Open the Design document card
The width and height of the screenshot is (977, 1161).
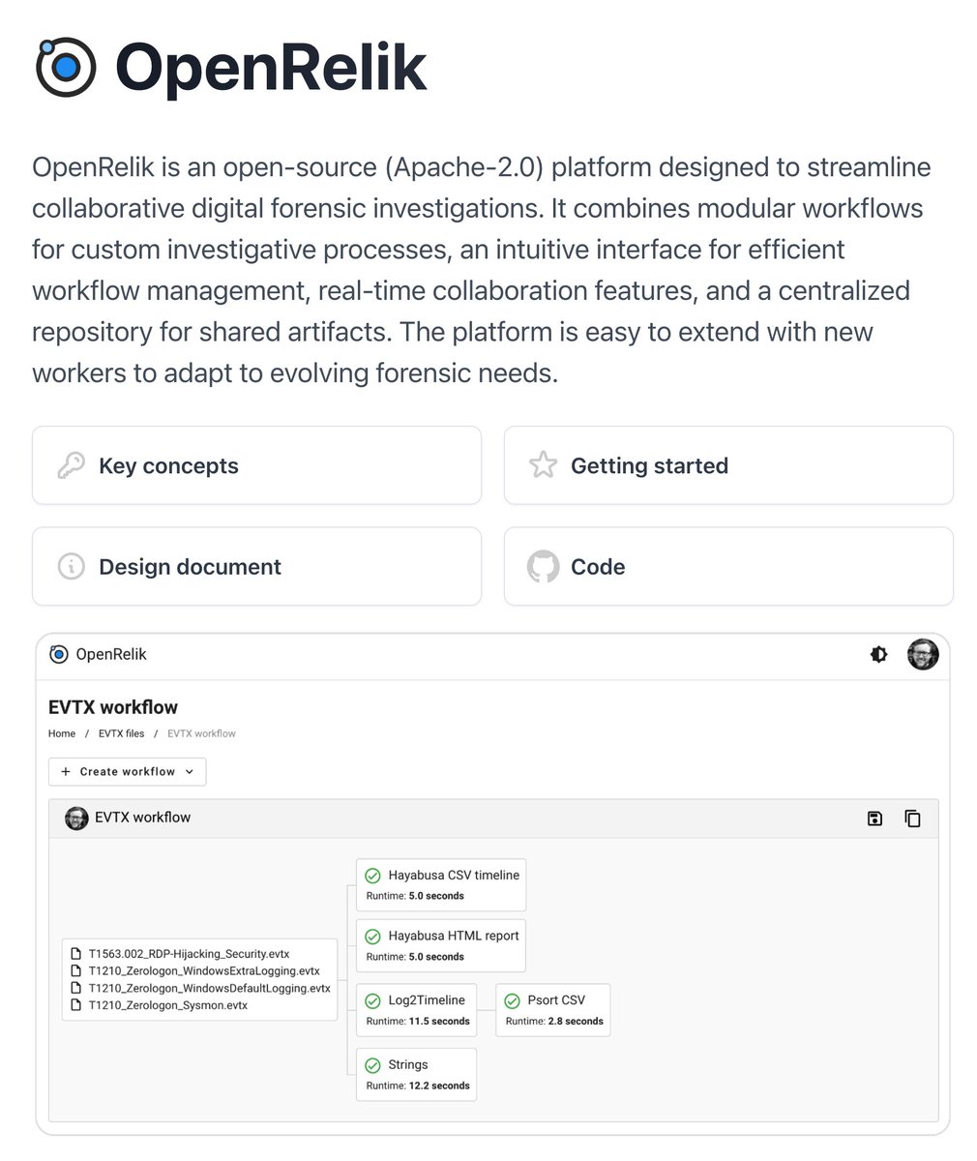coord(256,567)
